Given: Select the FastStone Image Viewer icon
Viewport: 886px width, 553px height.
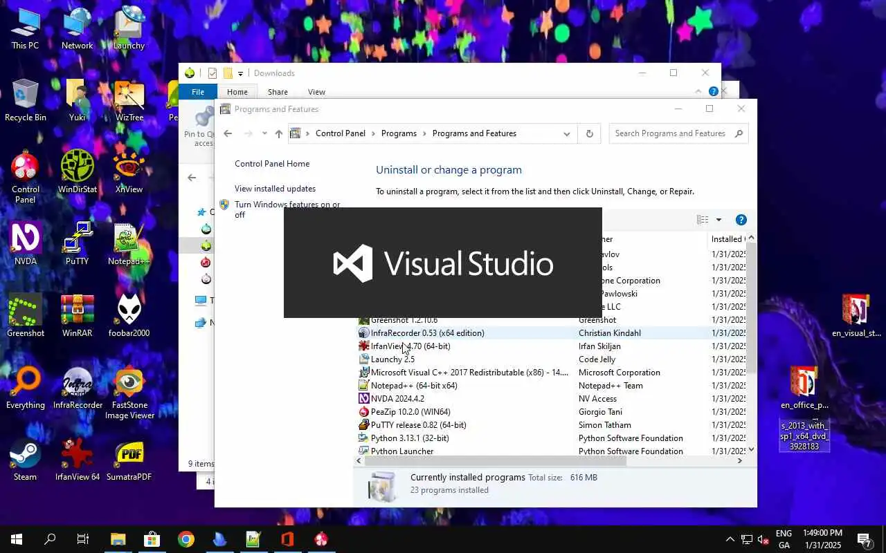Looking at the screenshot, I should pos(129,393).
